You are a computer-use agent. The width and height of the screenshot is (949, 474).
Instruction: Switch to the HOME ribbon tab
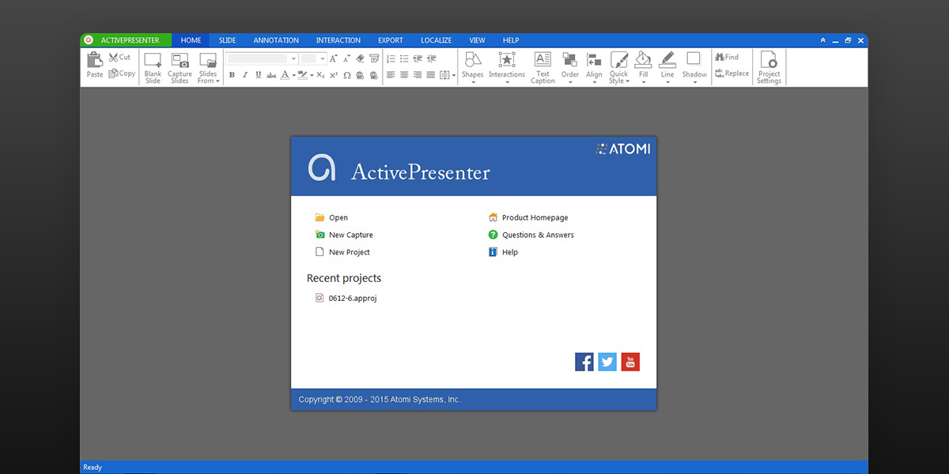pyautogui.click(x=191, y=40)
